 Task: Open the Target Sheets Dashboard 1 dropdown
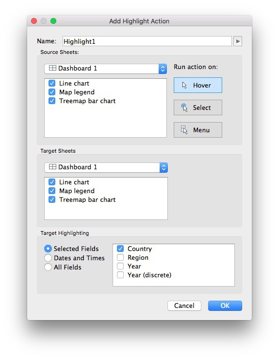click(106, 167)
